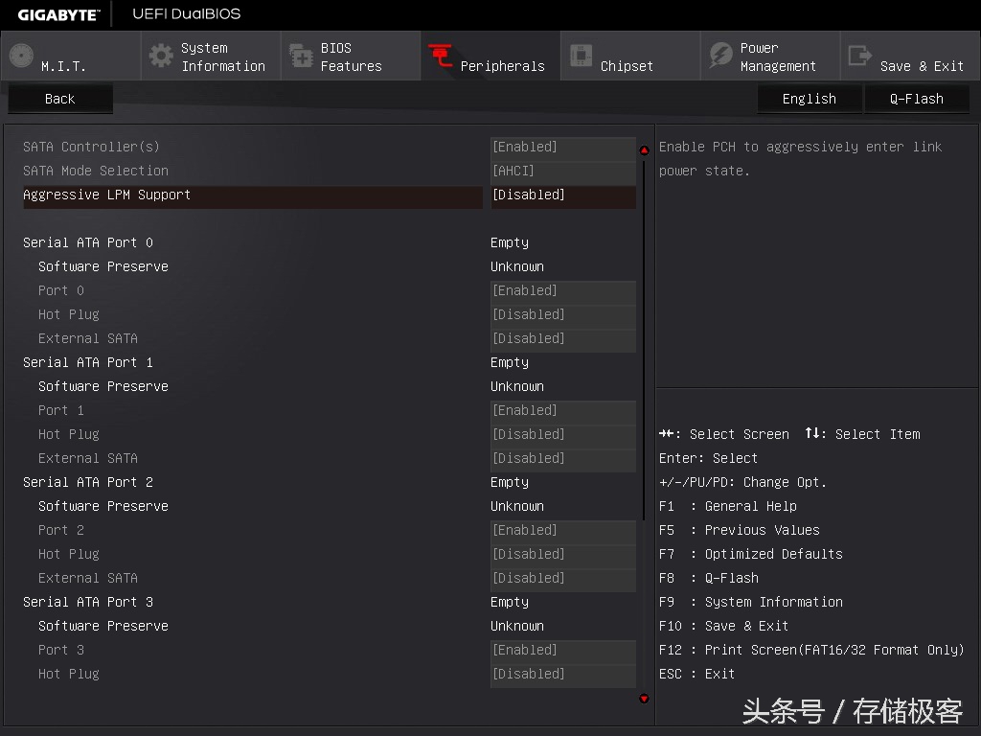
Task: Click the scroll down red arrow
Action: click(x=644, y=699)
